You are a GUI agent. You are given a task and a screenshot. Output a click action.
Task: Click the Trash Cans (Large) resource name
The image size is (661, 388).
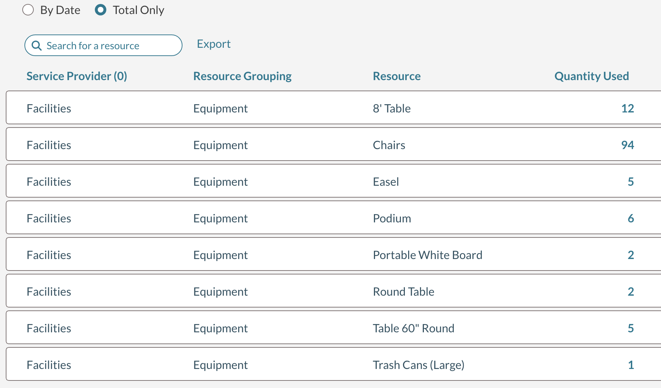tap(419, 365)
